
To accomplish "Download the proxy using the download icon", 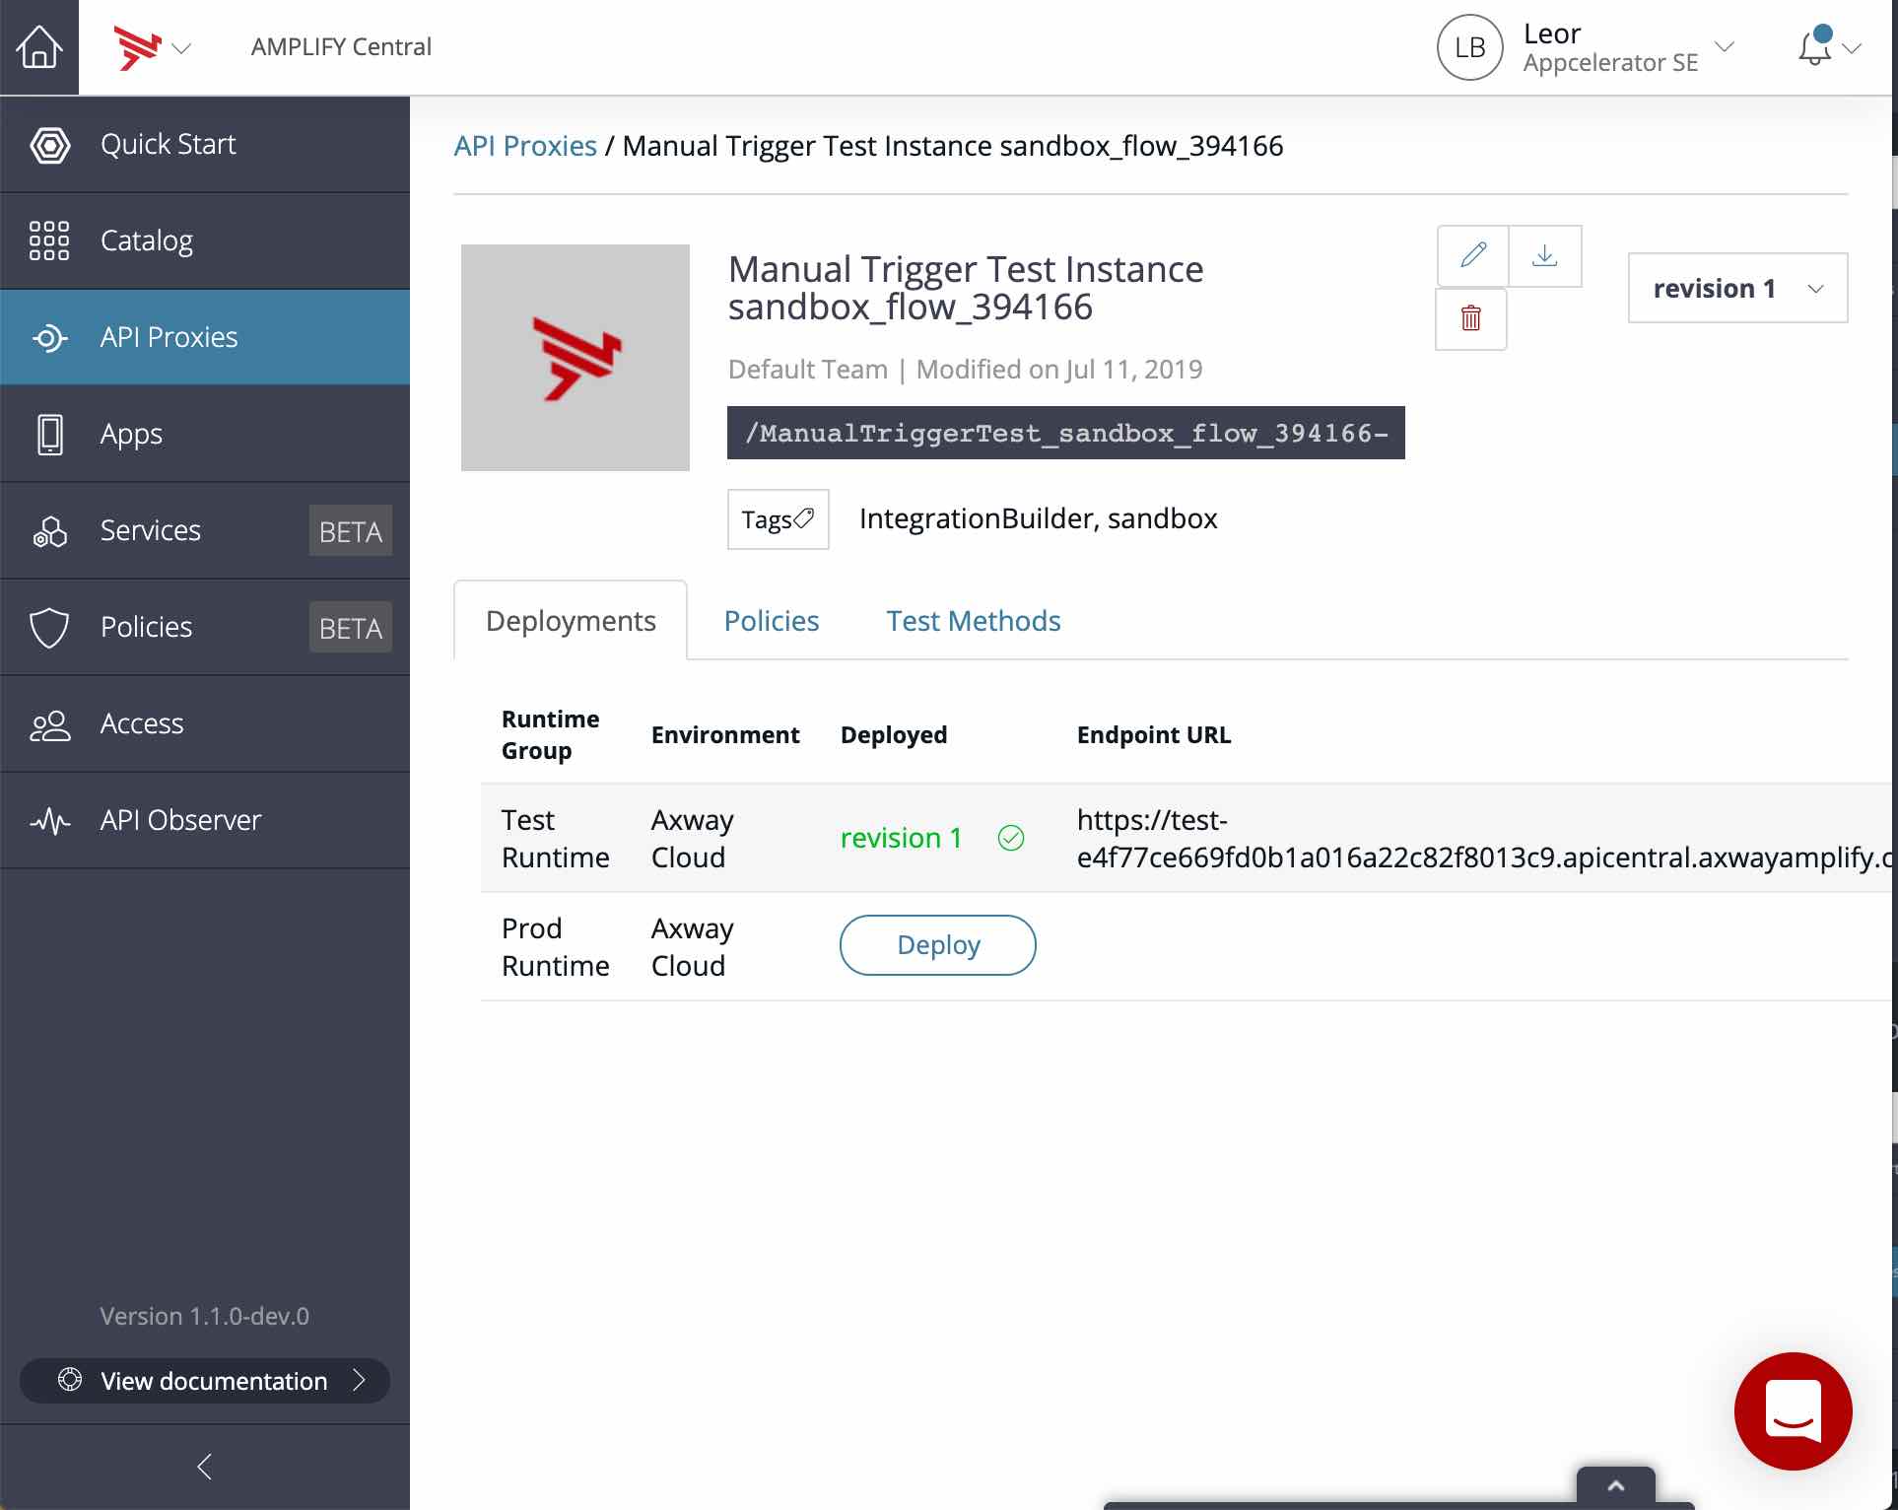I will tap(1545, 255).
